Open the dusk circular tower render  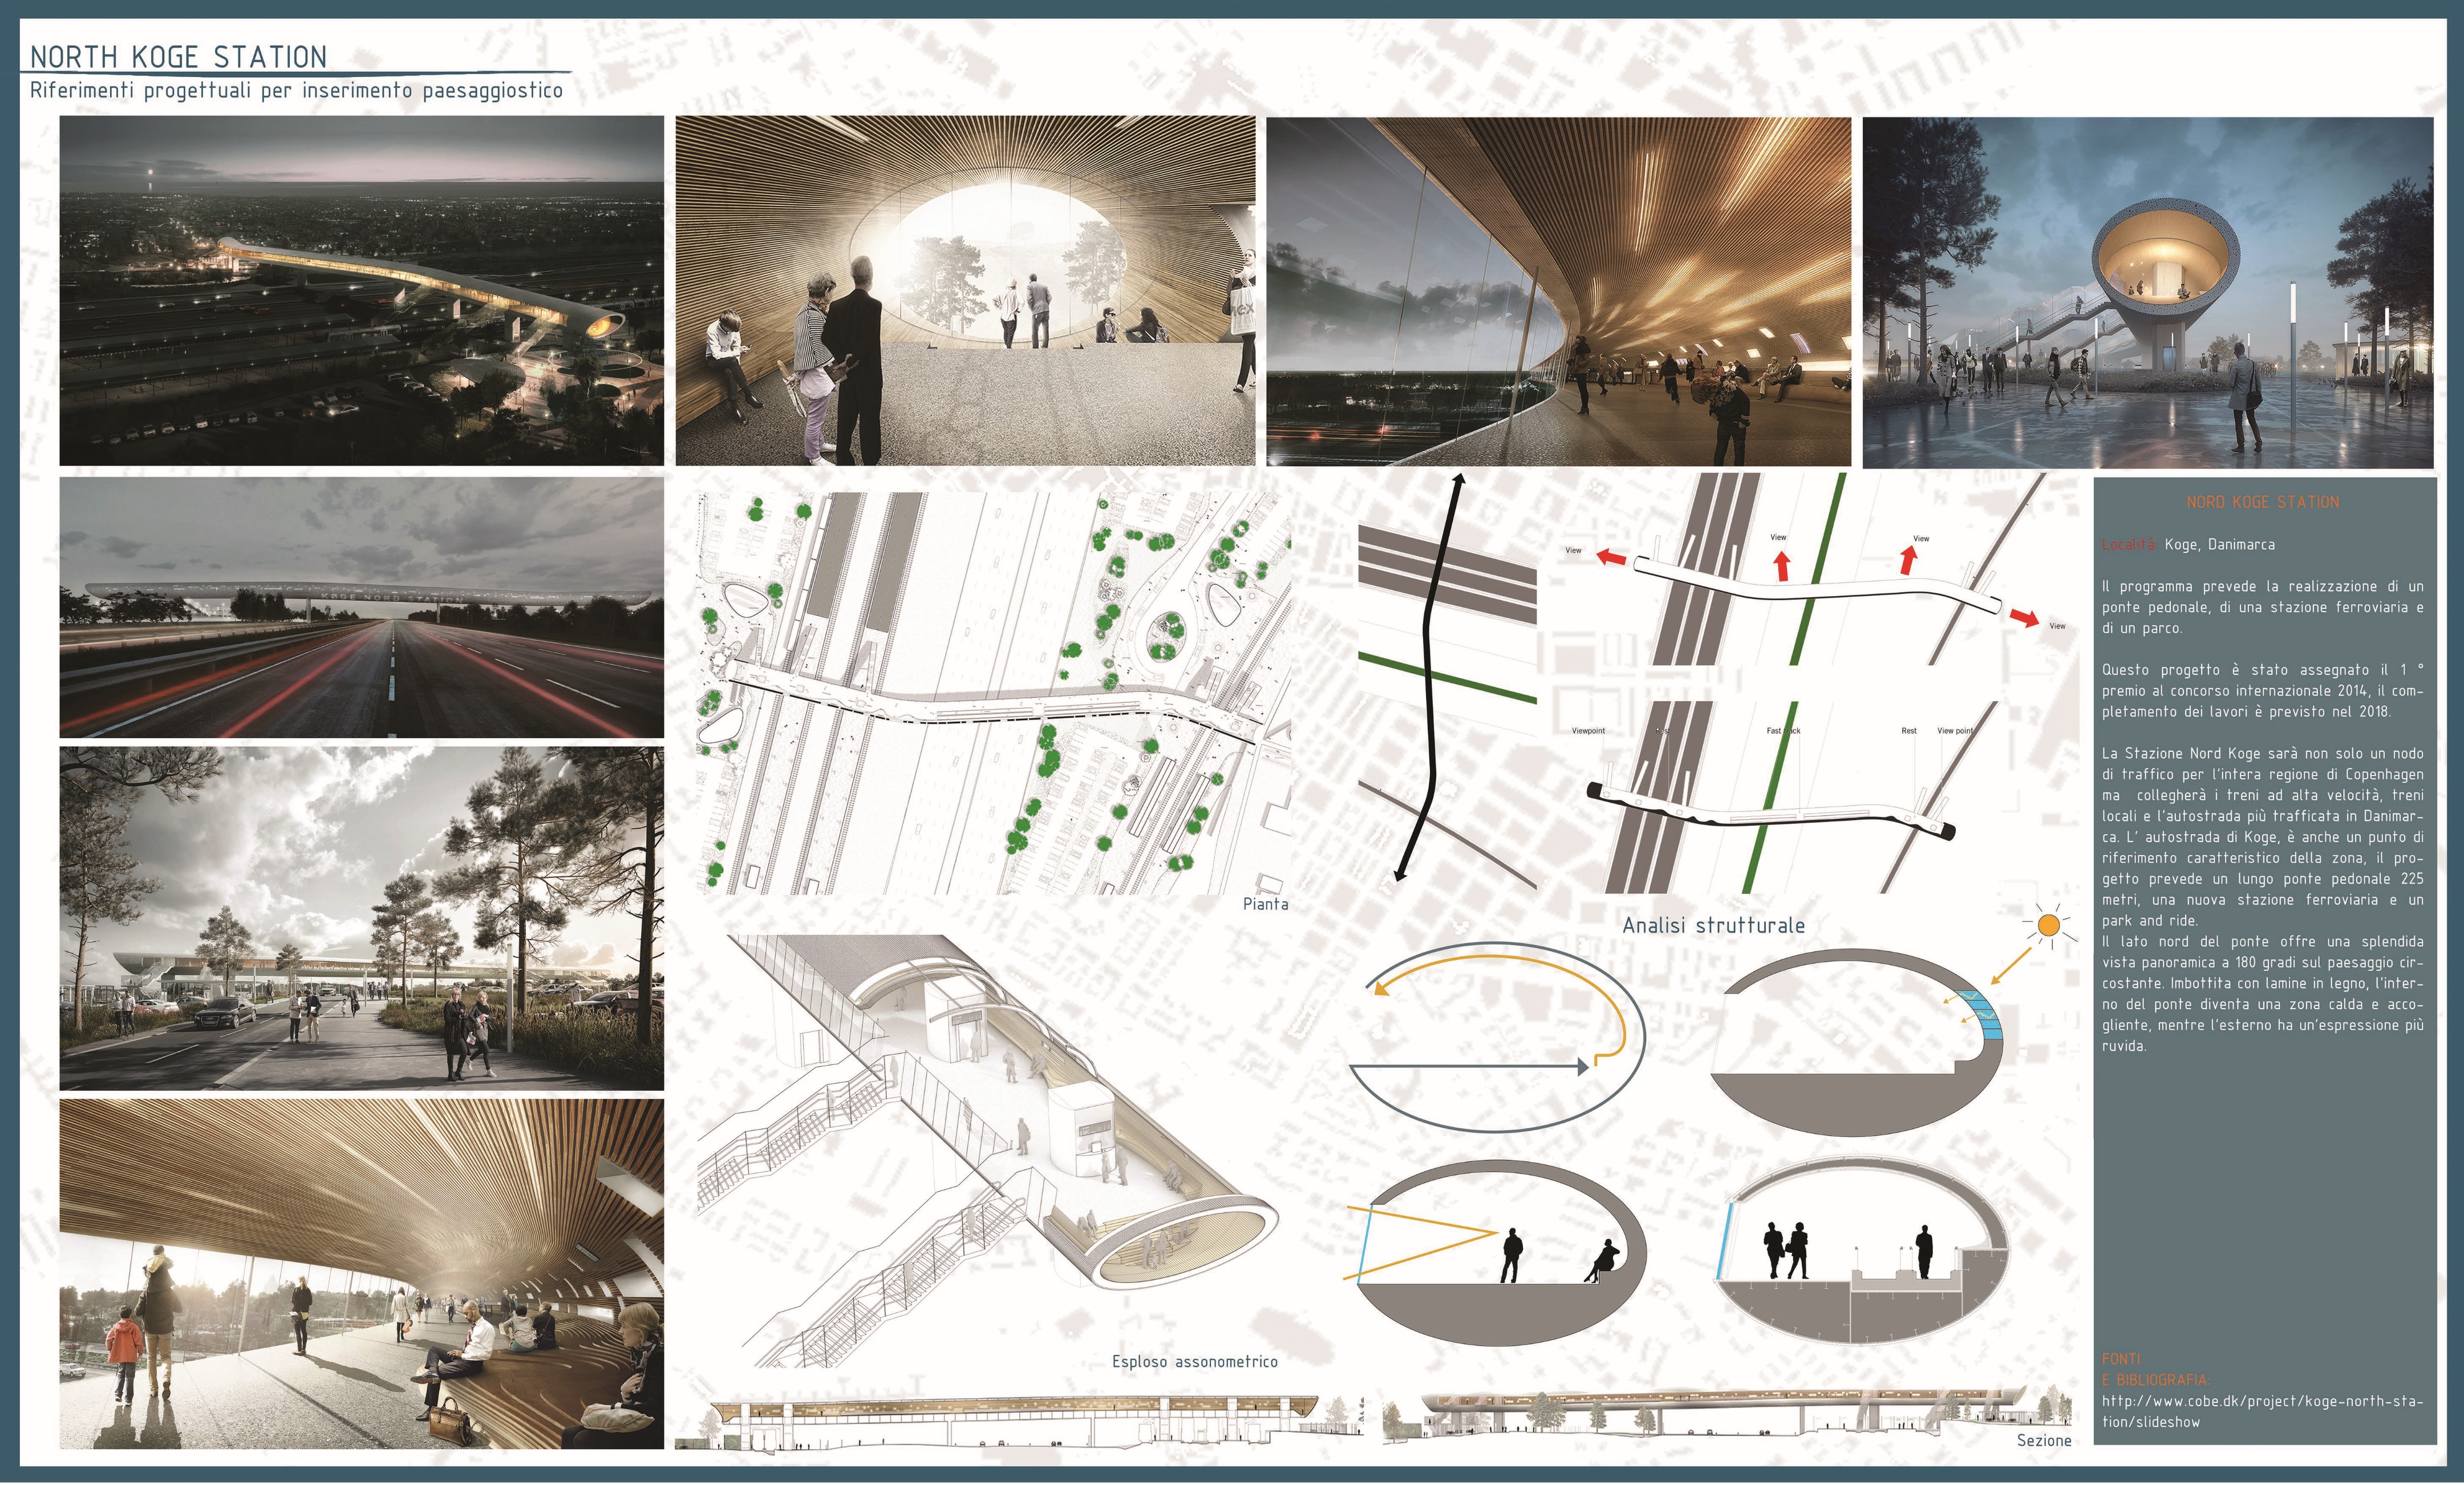pos(2147,292)
